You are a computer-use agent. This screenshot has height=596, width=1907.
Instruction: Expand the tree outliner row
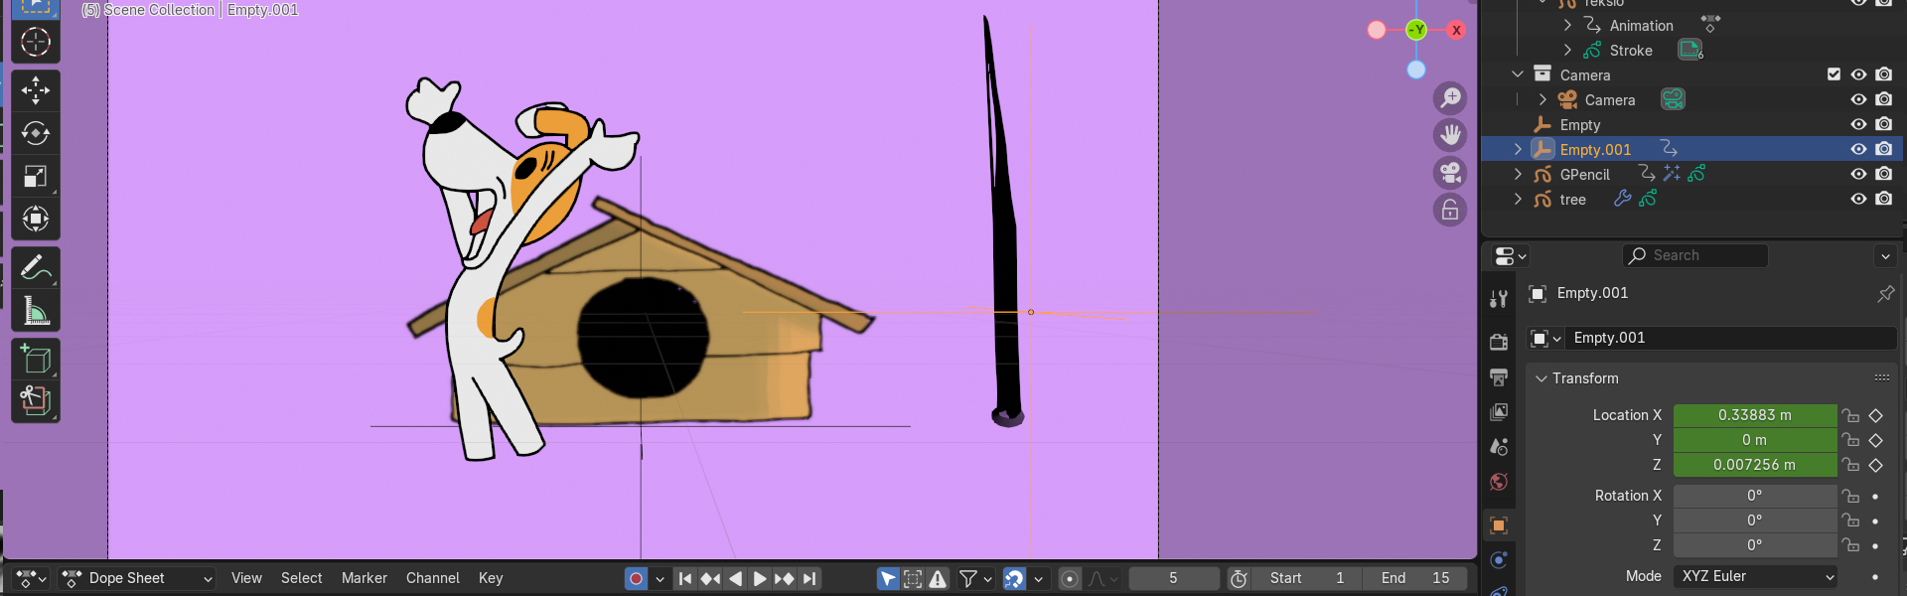tap(1518, 199)
